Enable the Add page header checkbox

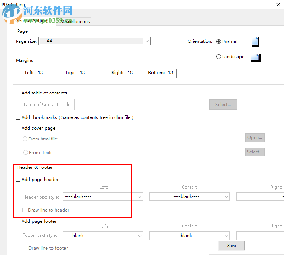tap(18, 179)
